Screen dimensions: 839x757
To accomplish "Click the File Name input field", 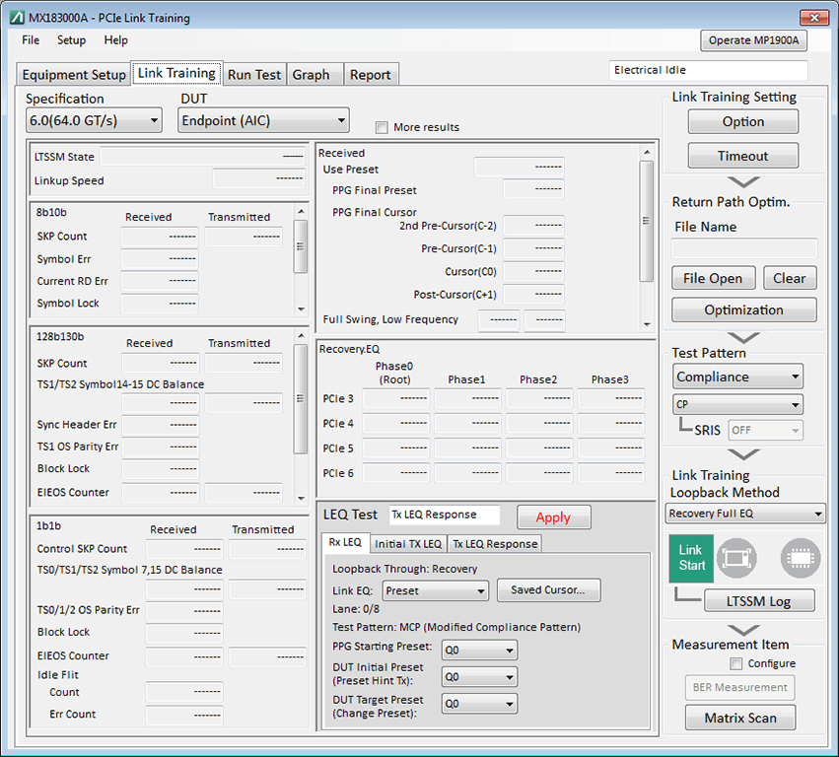I will click(x=744, y=248).
